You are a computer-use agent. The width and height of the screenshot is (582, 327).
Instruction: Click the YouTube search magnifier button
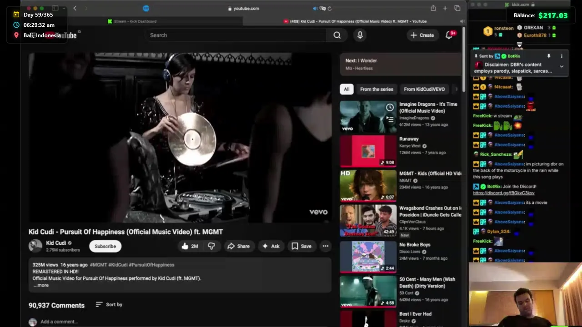pos(337,35)
